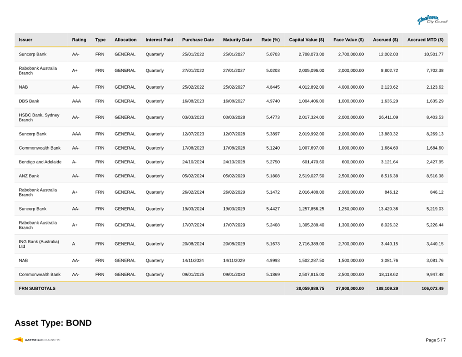
Task: Select face value 600,000.00
Action: click(353, 162)
